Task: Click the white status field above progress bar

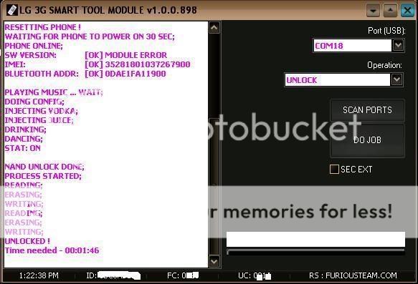Action: (x=315, y=239)
